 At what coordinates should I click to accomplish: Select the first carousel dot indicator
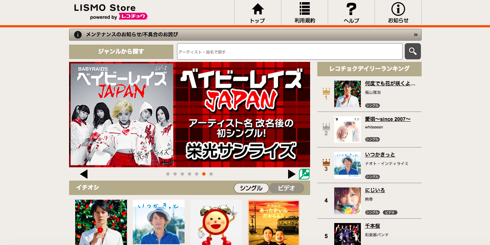[168, 174]
